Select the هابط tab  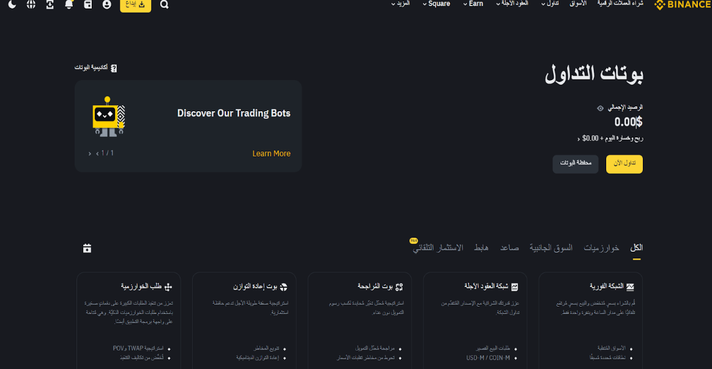(x=481, y=248)
